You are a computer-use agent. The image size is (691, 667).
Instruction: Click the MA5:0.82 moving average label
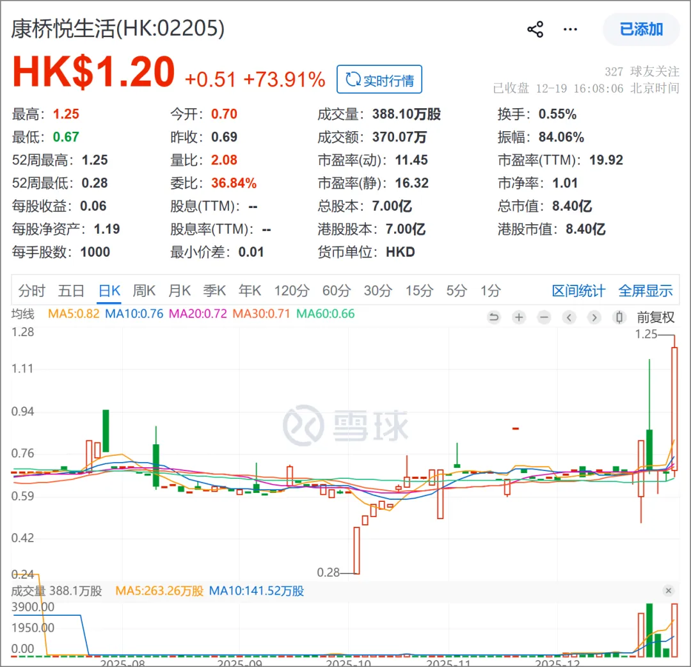click(74, 314)
